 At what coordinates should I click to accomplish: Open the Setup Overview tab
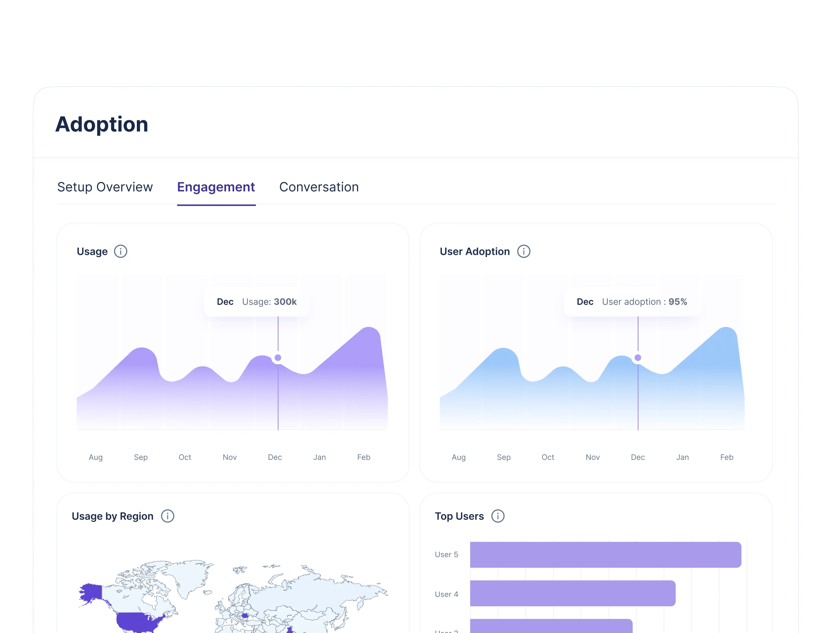[x=105, y=187]
